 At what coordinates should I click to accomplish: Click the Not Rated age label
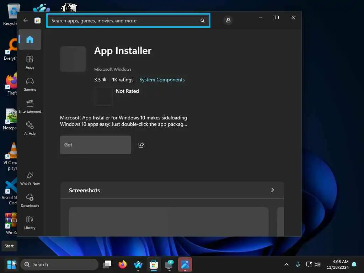pyautogui.click(x=127, y=91)
